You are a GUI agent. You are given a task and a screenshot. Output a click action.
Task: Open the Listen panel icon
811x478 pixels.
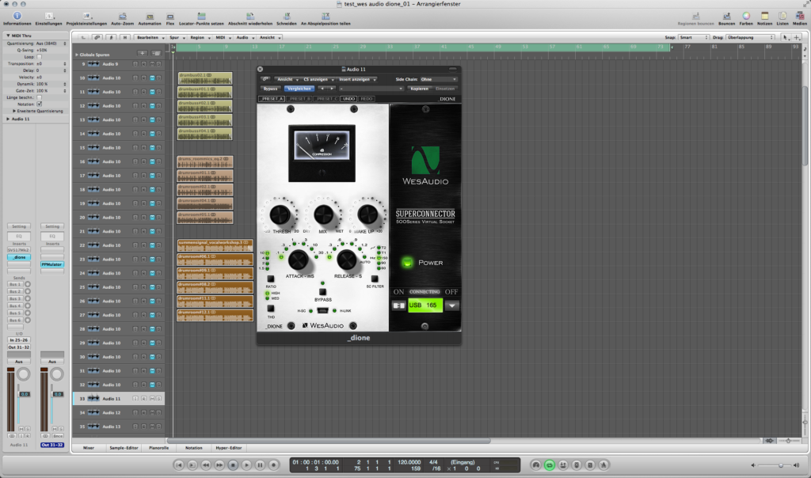click(x=782, y=16)
